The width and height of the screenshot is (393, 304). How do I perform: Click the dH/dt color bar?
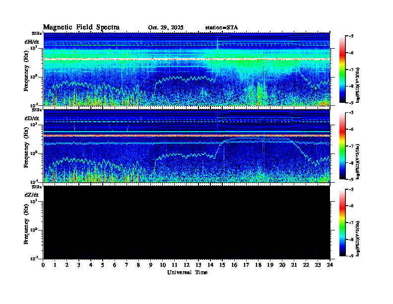342,70
